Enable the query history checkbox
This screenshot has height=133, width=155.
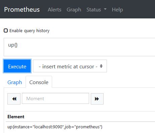click(x=6, y=30)
